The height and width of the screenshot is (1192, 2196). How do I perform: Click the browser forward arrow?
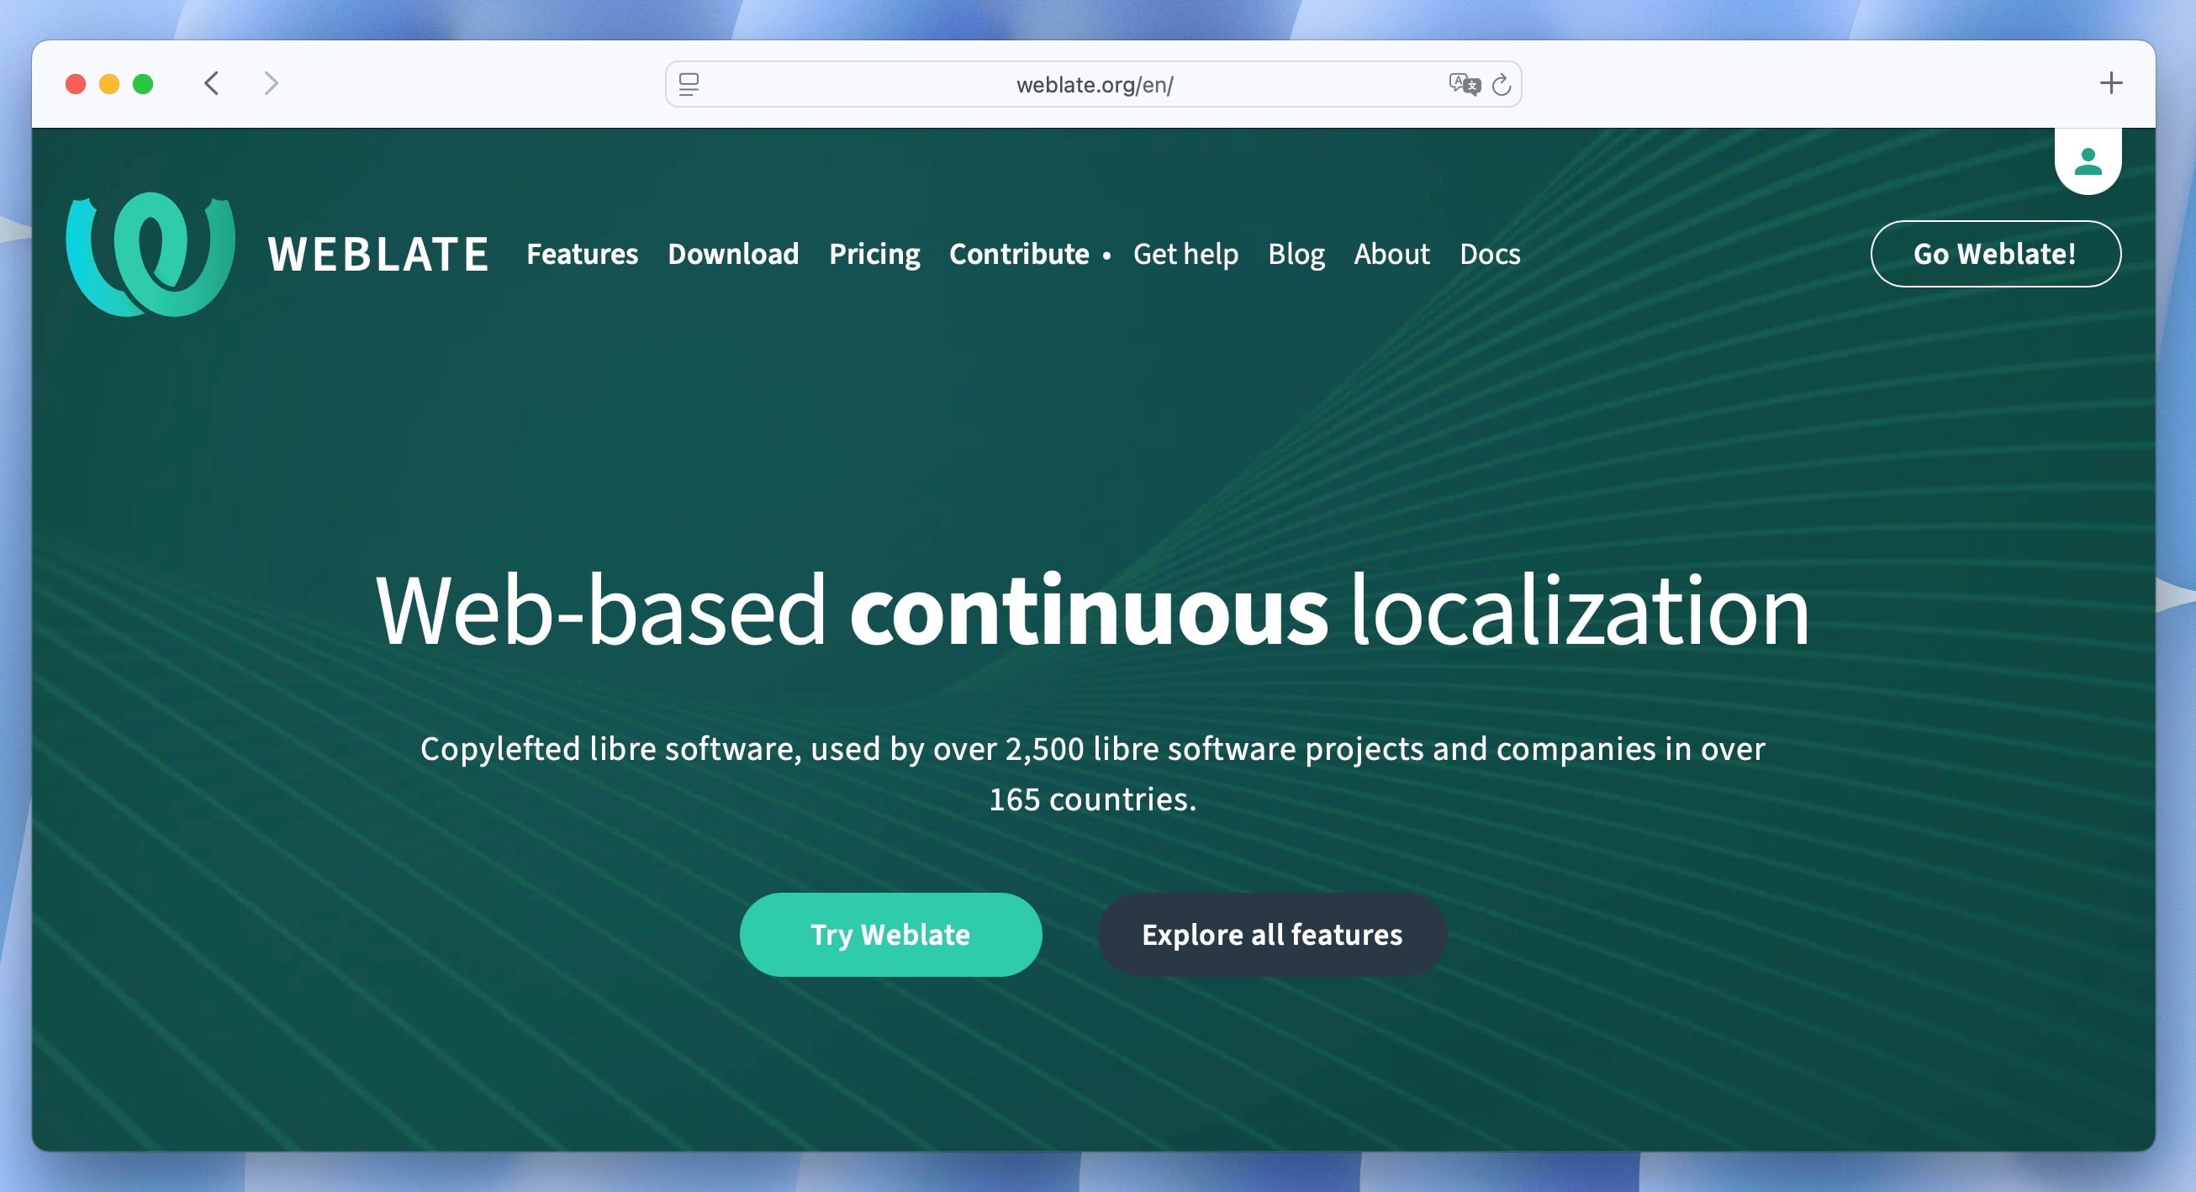tap(271, 83)
